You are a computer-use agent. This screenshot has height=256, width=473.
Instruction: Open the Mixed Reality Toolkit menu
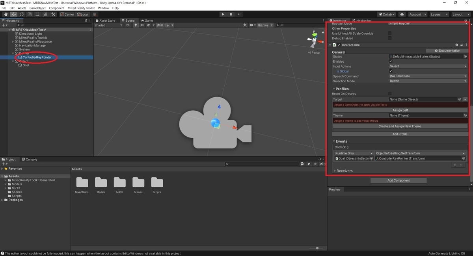pos(81,8)
